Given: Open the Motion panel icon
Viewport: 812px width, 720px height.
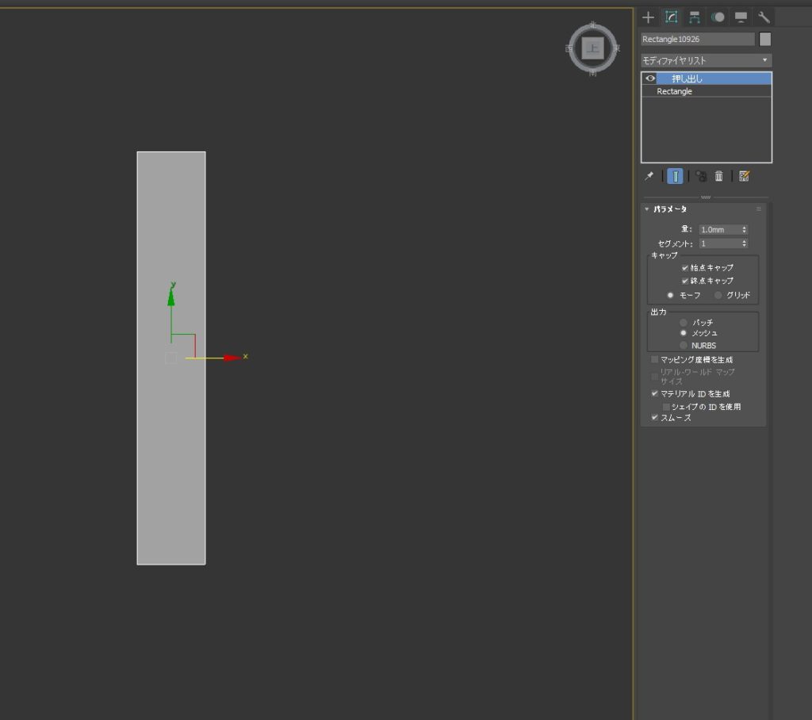Looking at the screenshot, I should pyautogui.click(x=718, y=17).
